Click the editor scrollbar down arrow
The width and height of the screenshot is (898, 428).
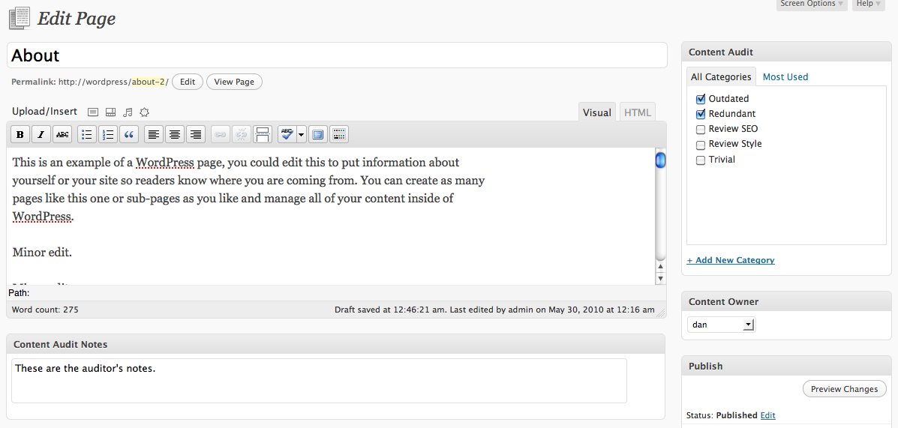point(660,279)
